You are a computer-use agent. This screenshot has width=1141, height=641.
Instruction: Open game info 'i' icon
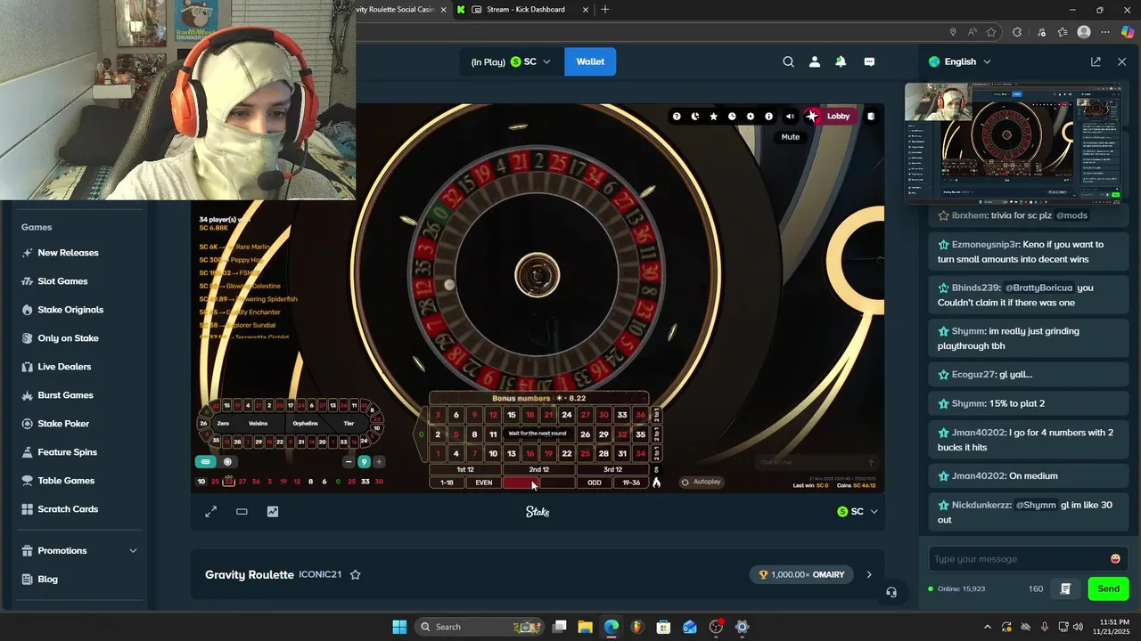click(769, 117)
